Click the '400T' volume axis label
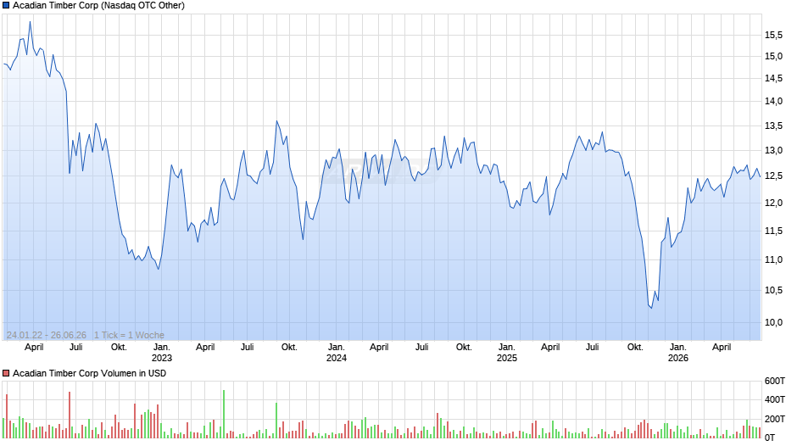The image size is (797, 446). pyautogui.click(x=775, y=399)
